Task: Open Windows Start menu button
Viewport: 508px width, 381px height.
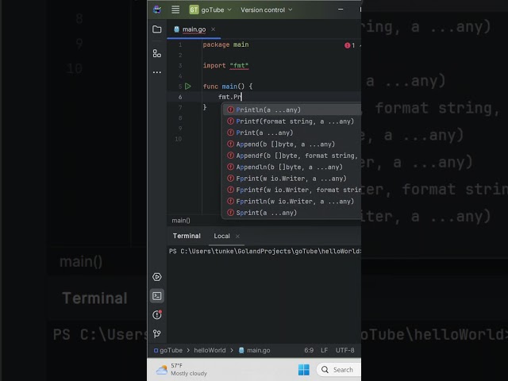Action: [x=303, y=370]
